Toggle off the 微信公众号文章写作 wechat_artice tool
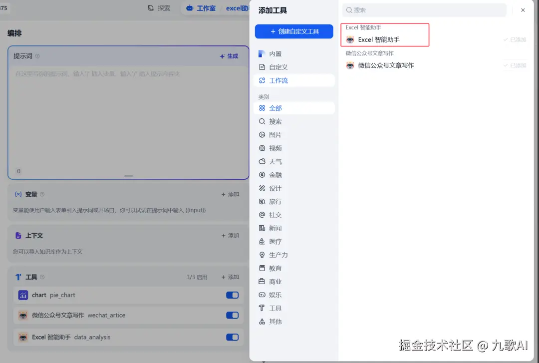The image size is (539, 363). pos(233,315)
